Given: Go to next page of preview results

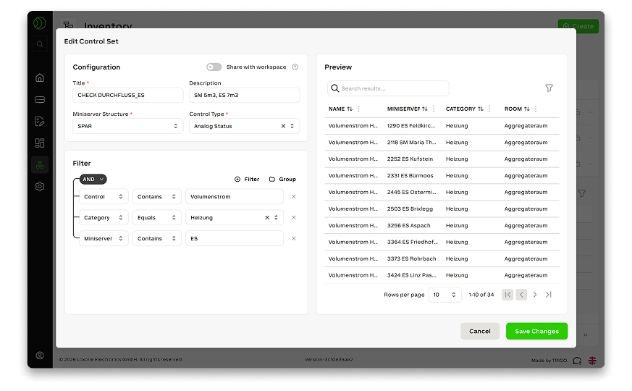Looking at the screenshot, I should pyautogui.click(x=535, y=295).
